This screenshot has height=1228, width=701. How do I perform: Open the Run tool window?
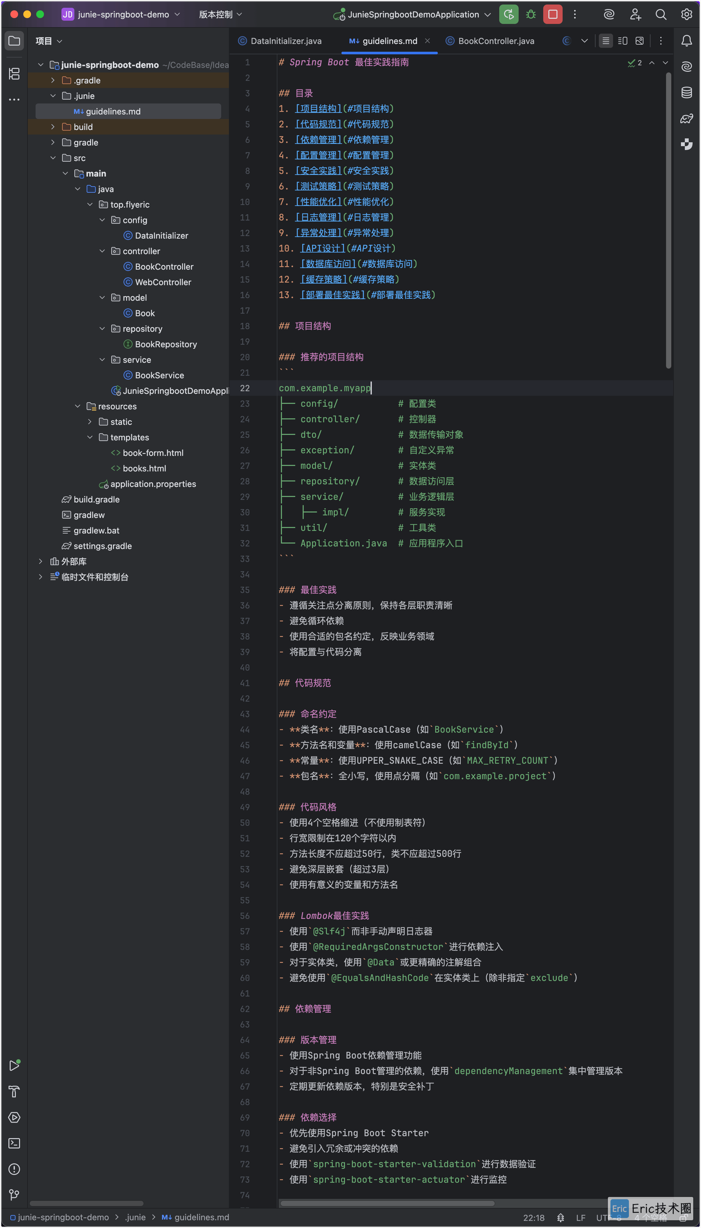click(x=15, y=1065)
